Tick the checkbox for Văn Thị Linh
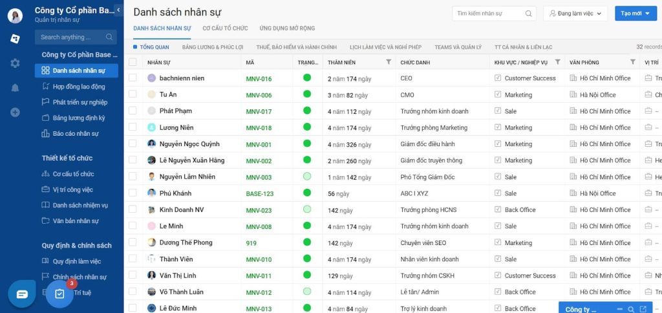 133,275
